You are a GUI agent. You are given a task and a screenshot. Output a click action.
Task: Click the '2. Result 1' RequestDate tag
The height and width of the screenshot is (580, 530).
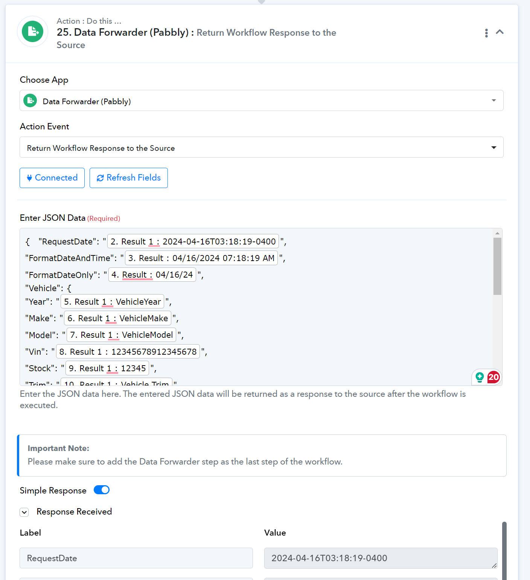coord(193,241)
